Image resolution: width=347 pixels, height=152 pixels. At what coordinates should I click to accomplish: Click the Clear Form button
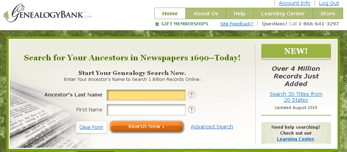click(x=91, y=127)
